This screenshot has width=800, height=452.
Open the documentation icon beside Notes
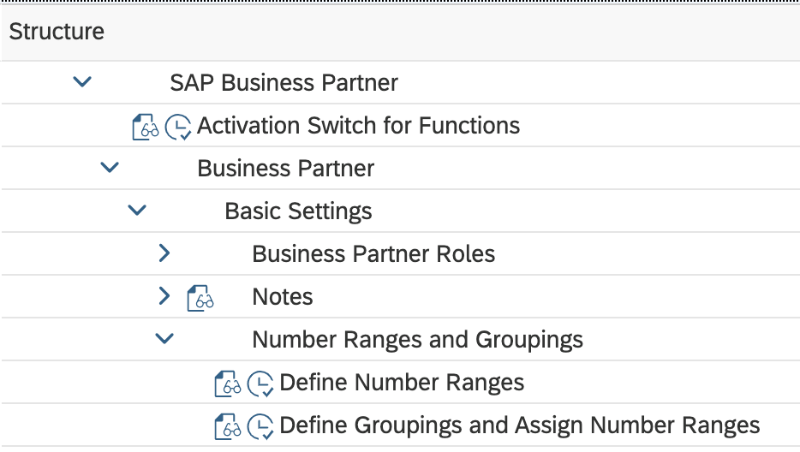pos(200,298)
